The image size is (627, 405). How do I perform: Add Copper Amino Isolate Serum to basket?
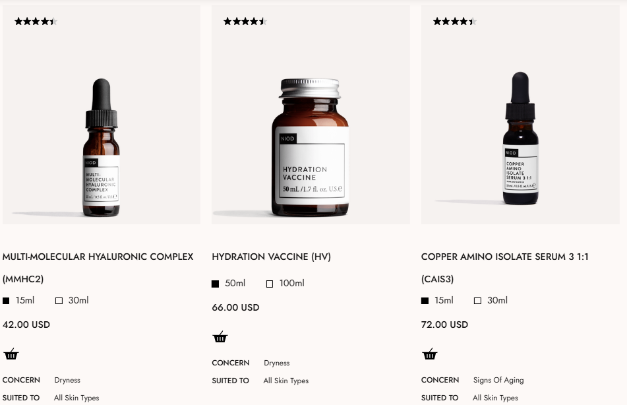click(x=429, y=354)
